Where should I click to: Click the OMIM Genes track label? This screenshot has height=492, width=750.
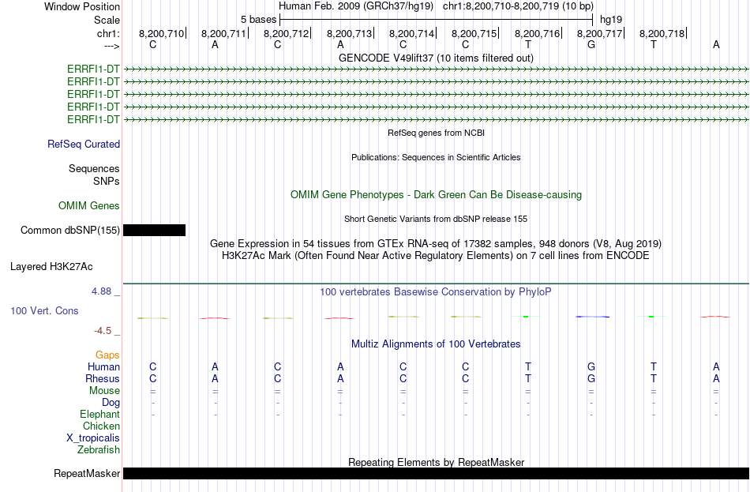coord(89,206)
